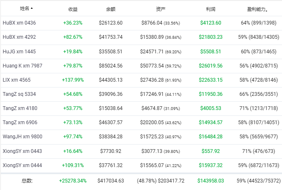Viewport: 282px width, 190px height.
Task: Click the total profit $143958.03
Action: point(211,181)
